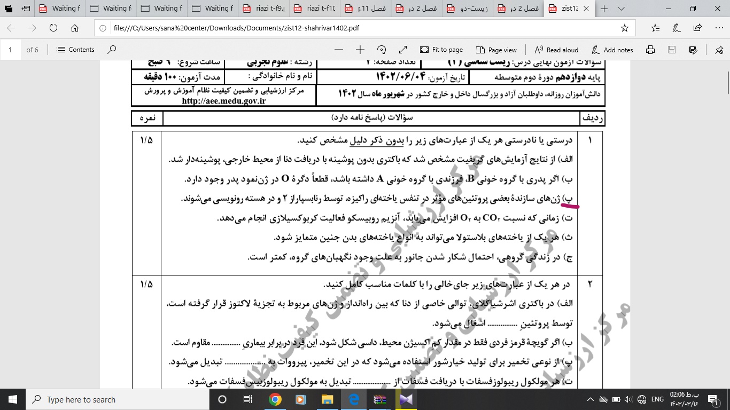
Task: Click the page number input field
Action: coord(11,50)
